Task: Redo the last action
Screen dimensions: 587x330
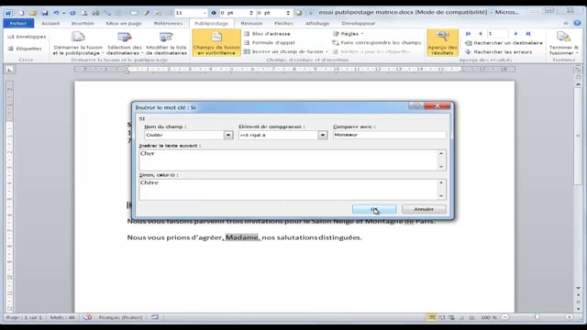Action: click(72, 13)
